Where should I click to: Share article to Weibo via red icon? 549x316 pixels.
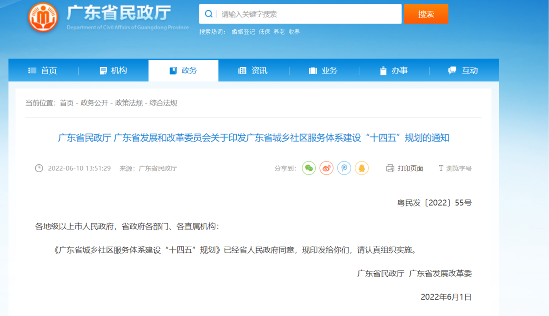(x=326, y=168)
